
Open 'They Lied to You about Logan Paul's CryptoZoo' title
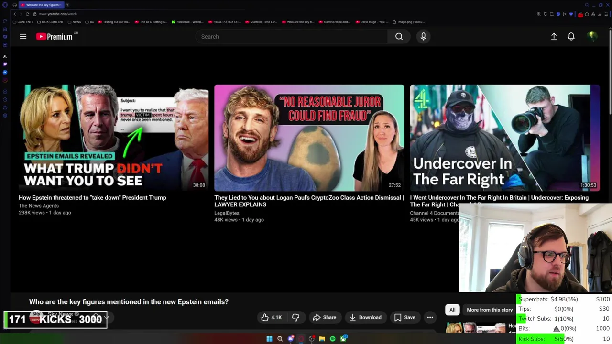click(309, 201)
